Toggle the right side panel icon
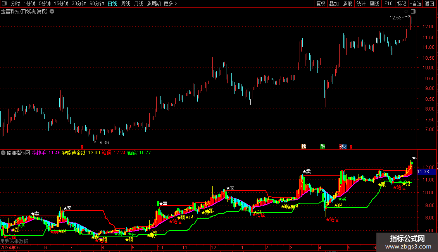Screen dimensions: 438x252 pyautogui.click(x=413, y=12)
